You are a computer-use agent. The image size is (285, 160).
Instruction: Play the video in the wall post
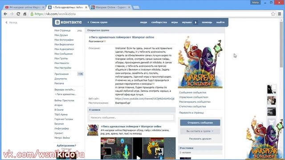point(138,157)
